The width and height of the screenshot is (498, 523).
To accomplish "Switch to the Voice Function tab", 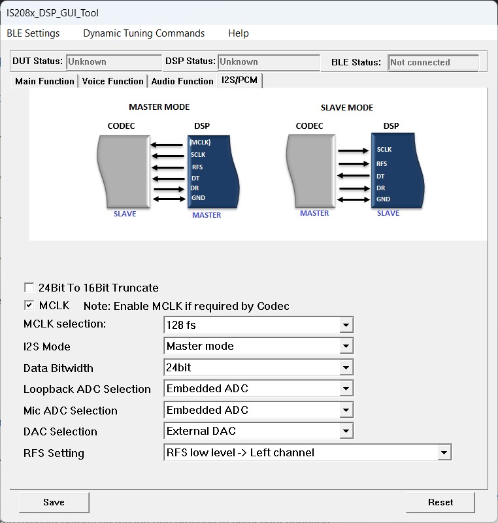I will coord(112,81).
